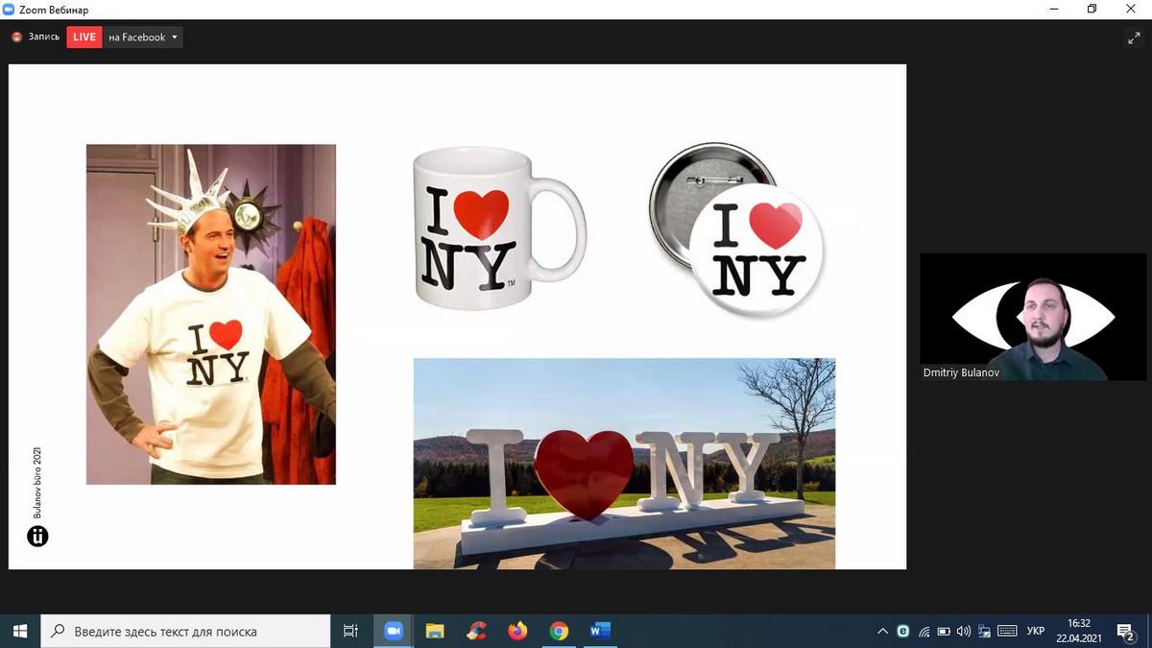Open Task View from the taskbar

[350, 631]
